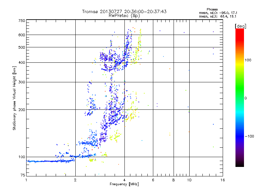Click the x-axis tick label '8'
Viewport: 262px width, 196px height.
coord(174,180)
